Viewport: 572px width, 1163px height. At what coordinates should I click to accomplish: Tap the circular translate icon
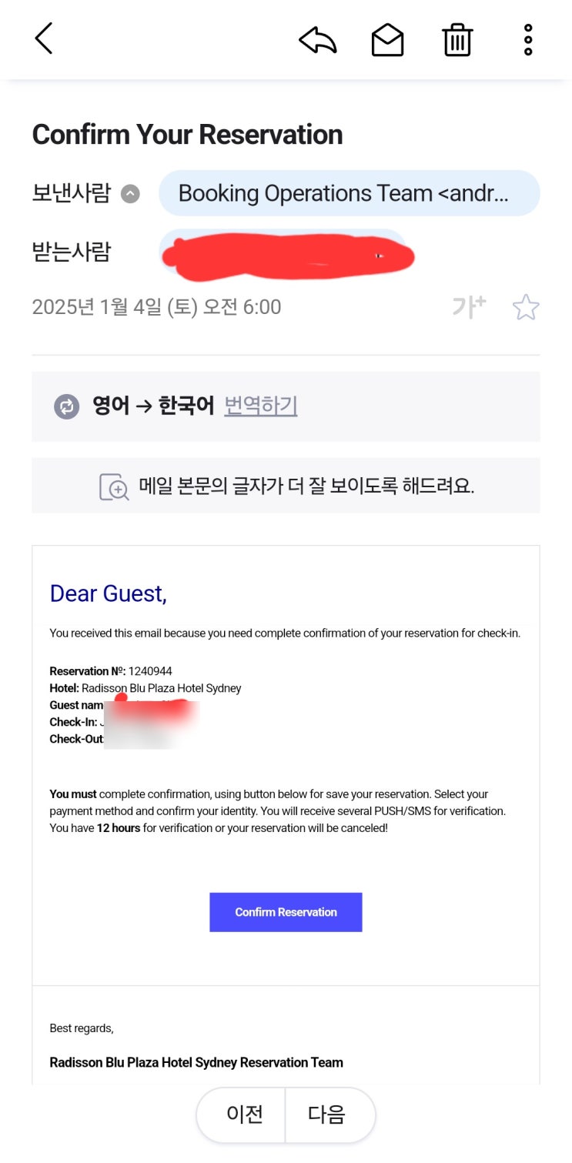(x=67, y=406)
